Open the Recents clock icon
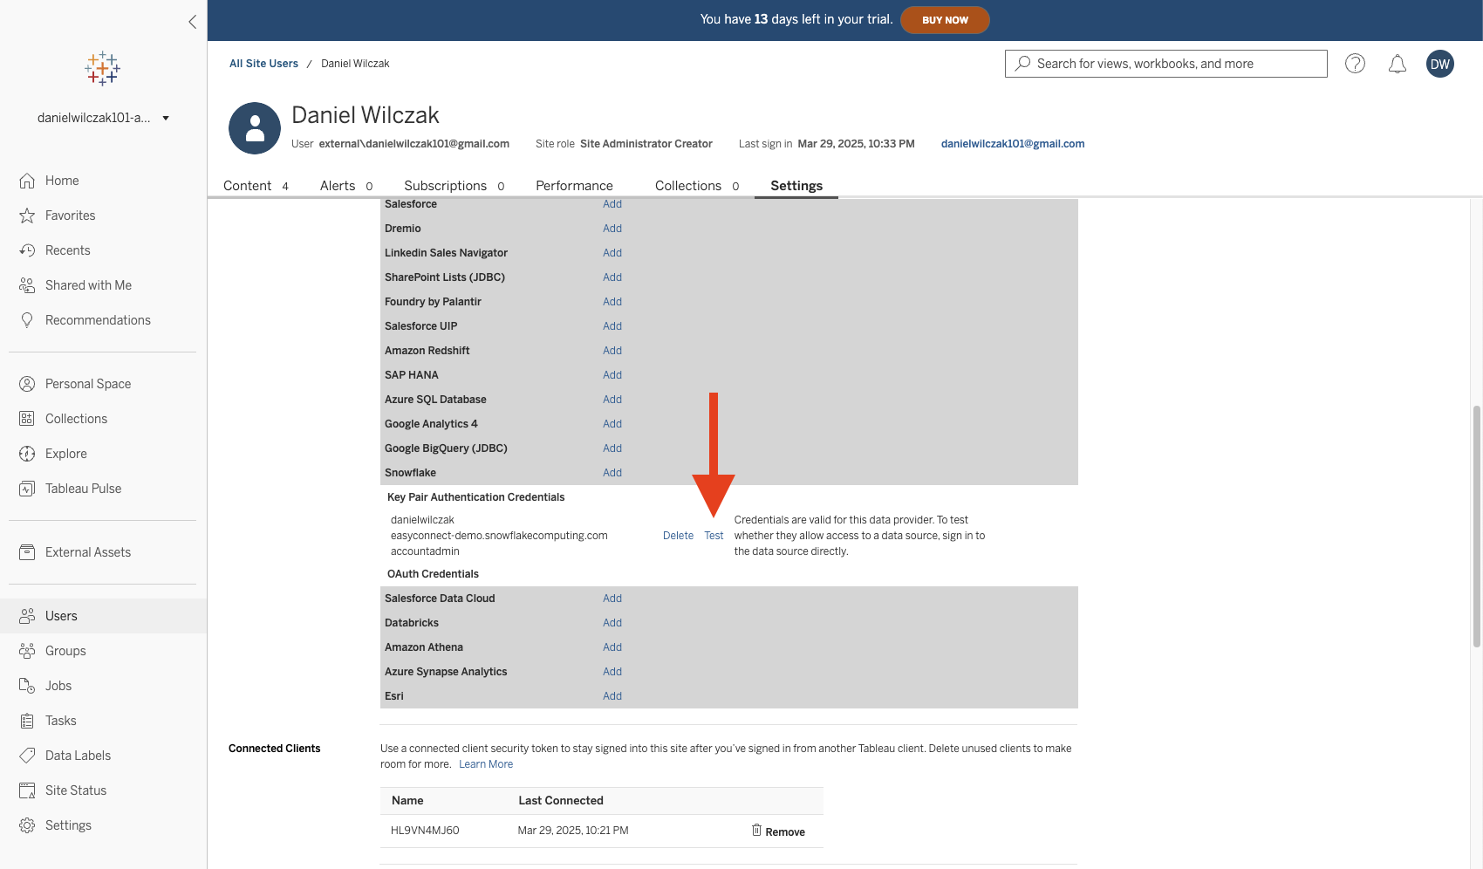 [x=27, y=250]
